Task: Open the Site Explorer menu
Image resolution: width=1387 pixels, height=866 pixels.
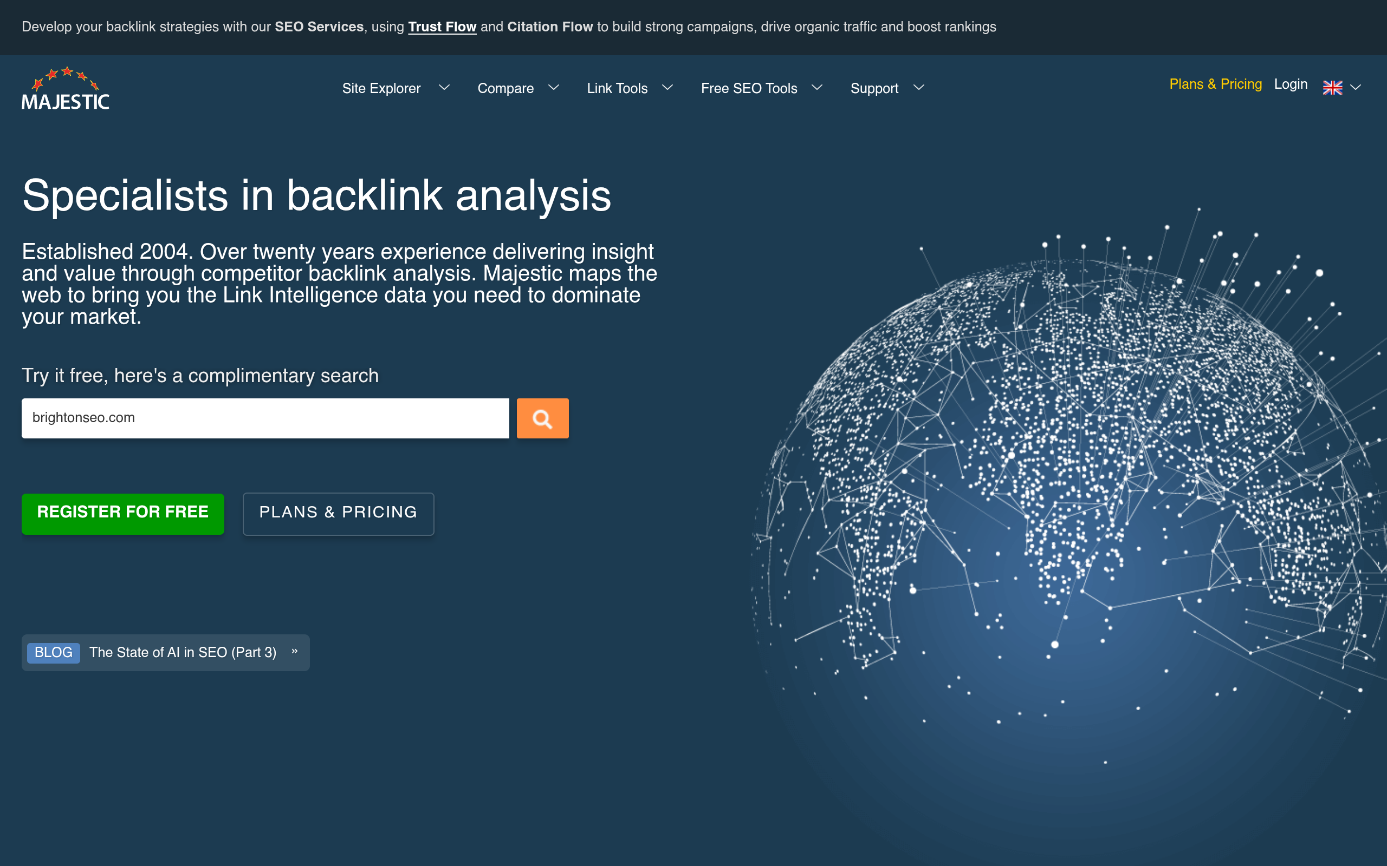Action: tap(381, 88)
